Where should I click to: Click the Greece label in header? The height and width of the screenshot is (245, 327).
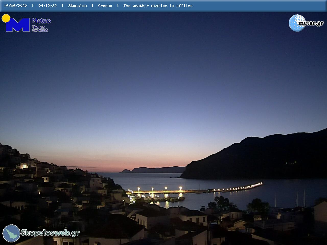[x=105, y=6]
